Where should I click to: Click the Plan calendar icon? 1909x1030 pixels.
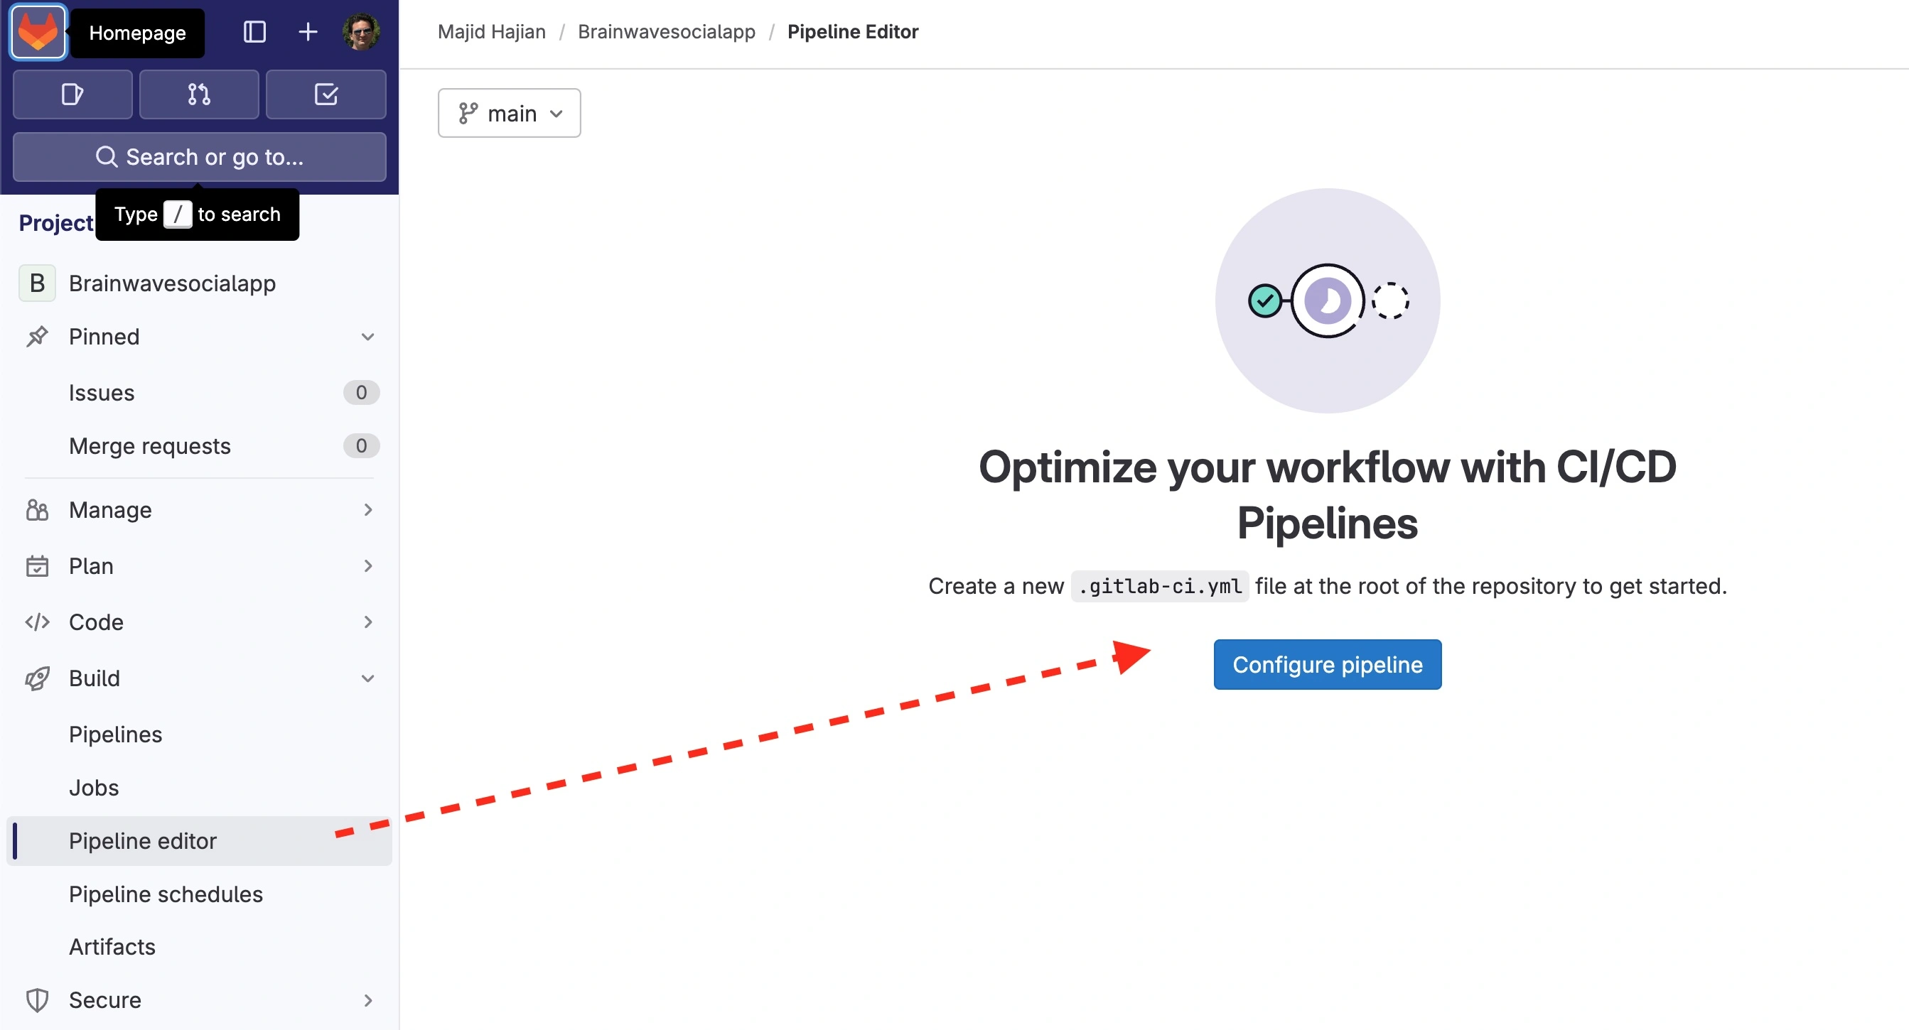tap(37, 566)
